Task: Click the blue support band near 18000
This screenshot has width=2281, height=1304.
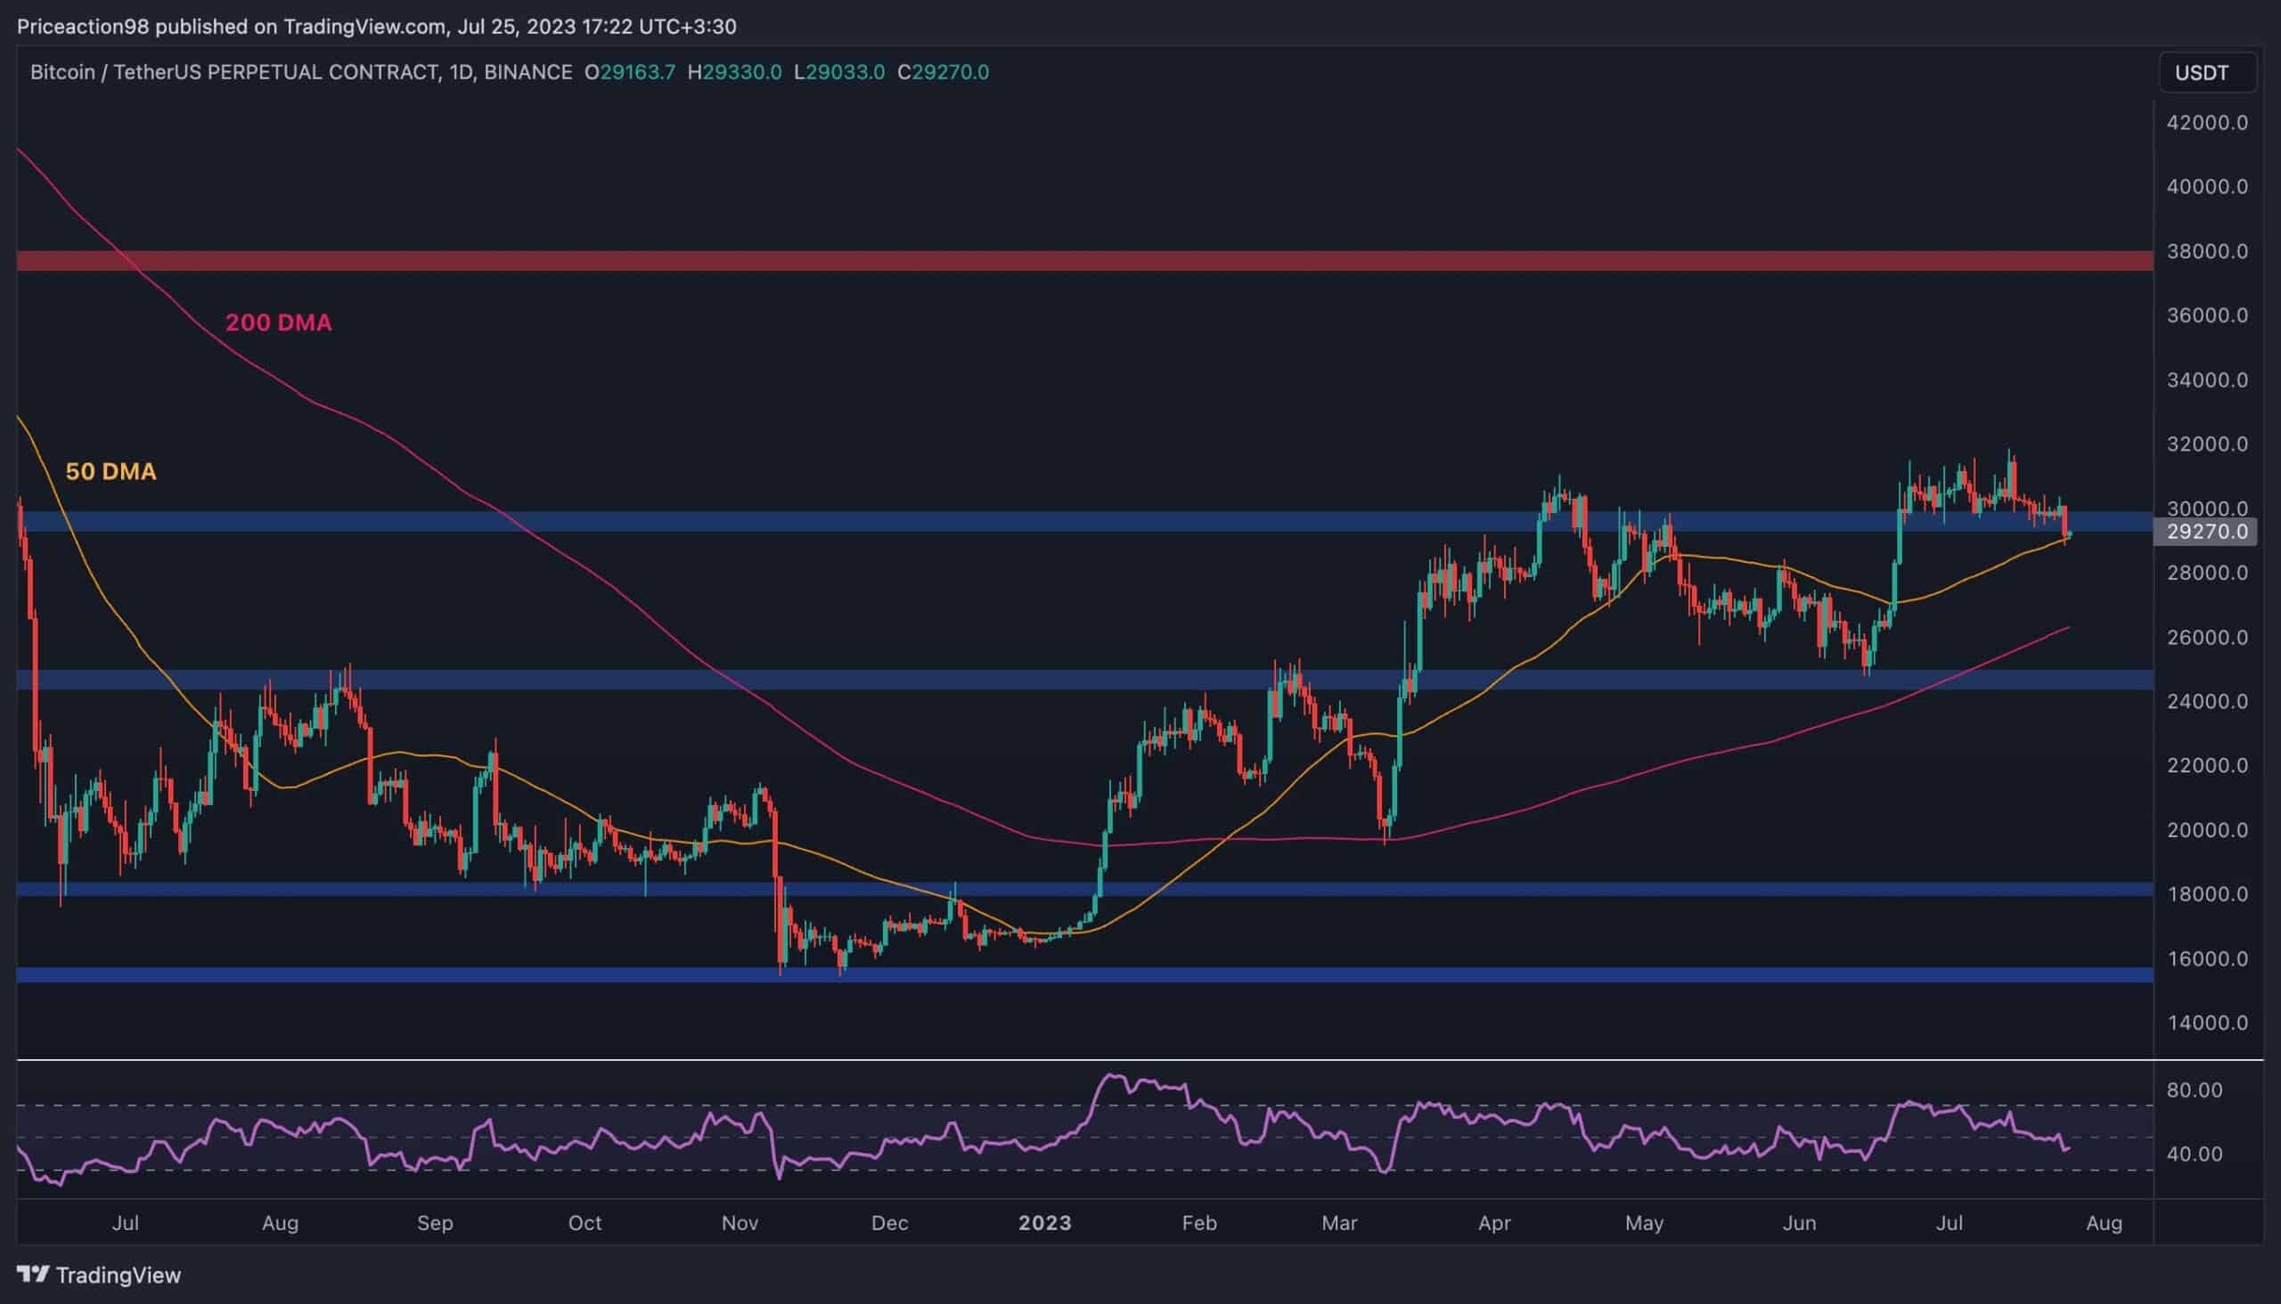Action: (1084, 889)
